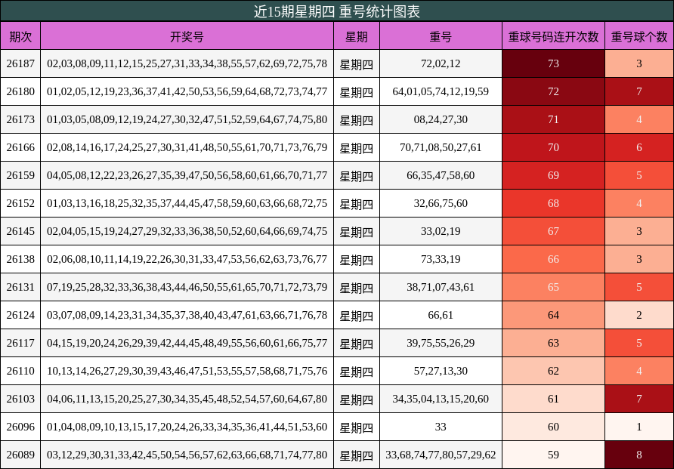Click the 重号 column header
The width and height of the screenshot is (674, 469).
(441, 36)
